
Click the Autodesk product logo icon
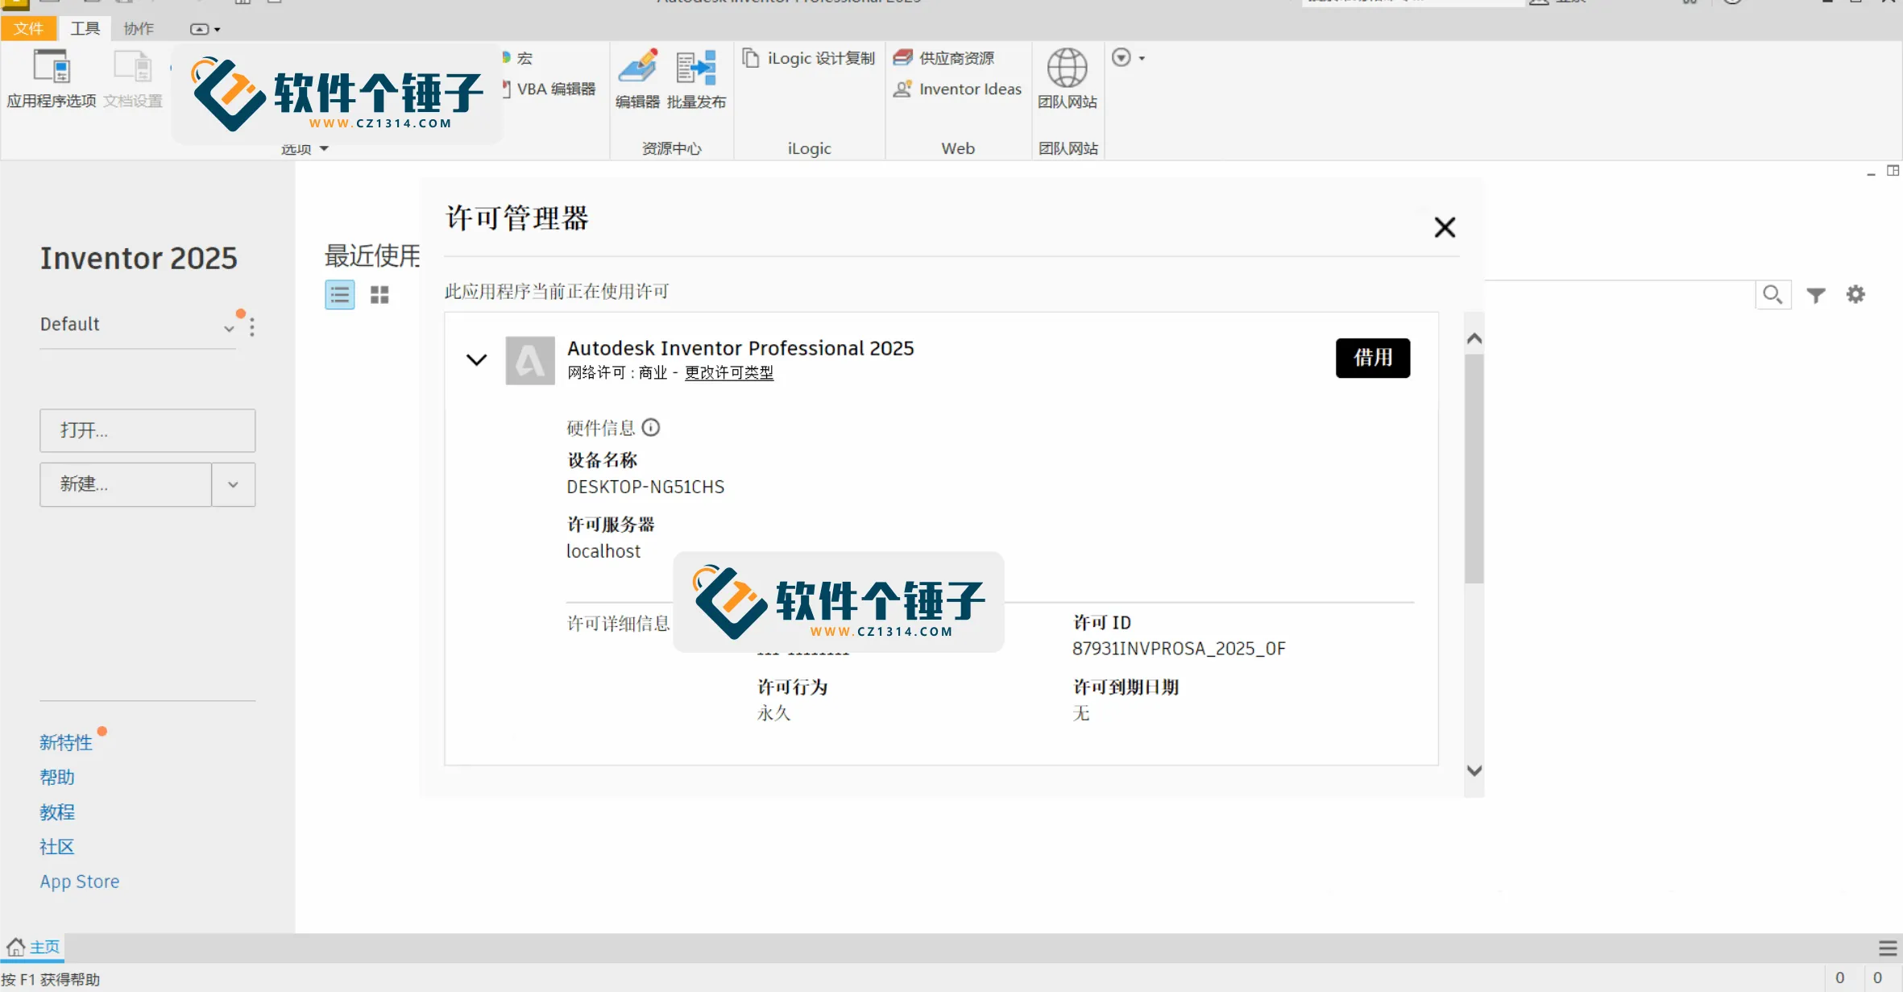tap(529, 360)
